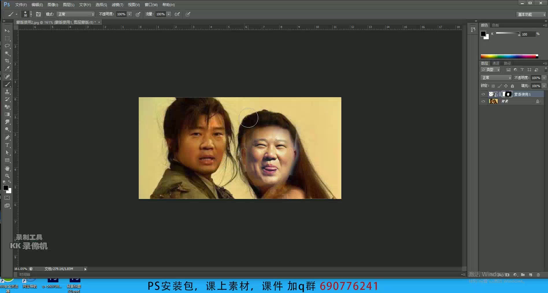Viewport: 548px width, 293px height.
Task: Switch to the 通道 tab
Action: tap(496, 63)
